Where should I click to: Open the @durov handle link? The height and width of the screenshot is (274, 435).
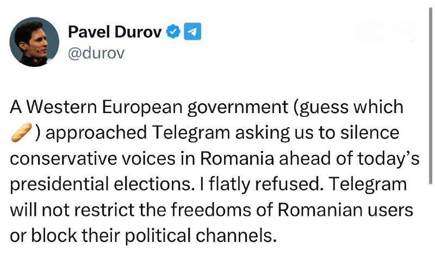(x=96, y=53)
